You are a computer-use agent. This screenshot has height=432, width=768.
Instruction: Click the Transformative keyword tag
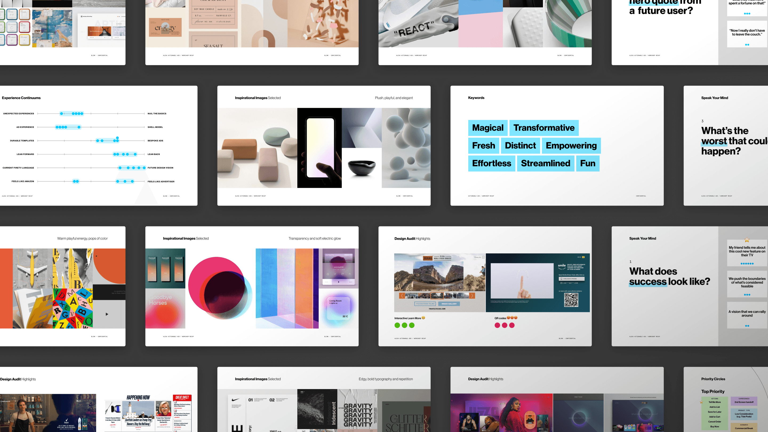(x=544, y=128)
